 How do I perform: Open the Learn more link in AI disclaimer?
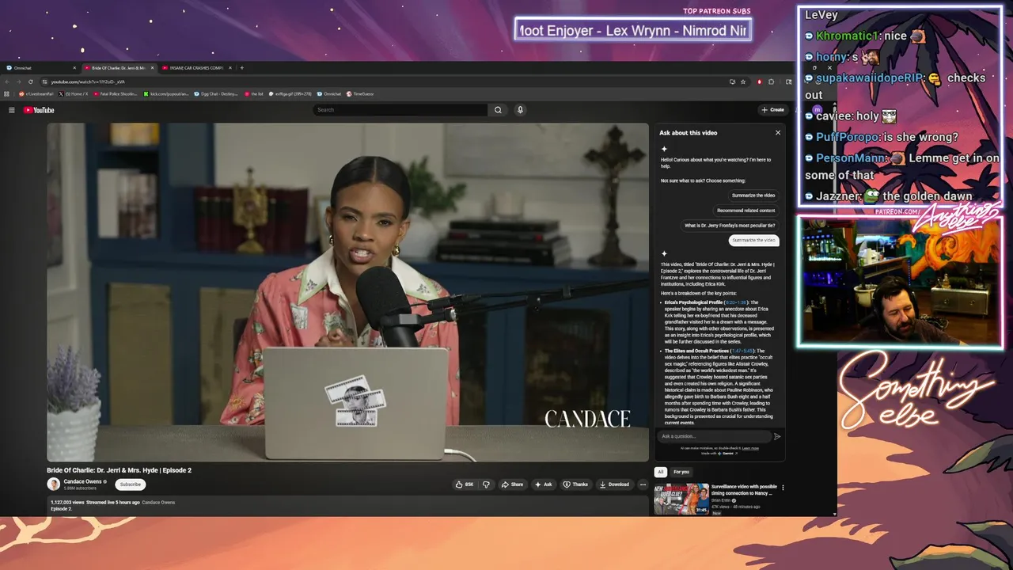pyautogui.click(x=750, y=448)
